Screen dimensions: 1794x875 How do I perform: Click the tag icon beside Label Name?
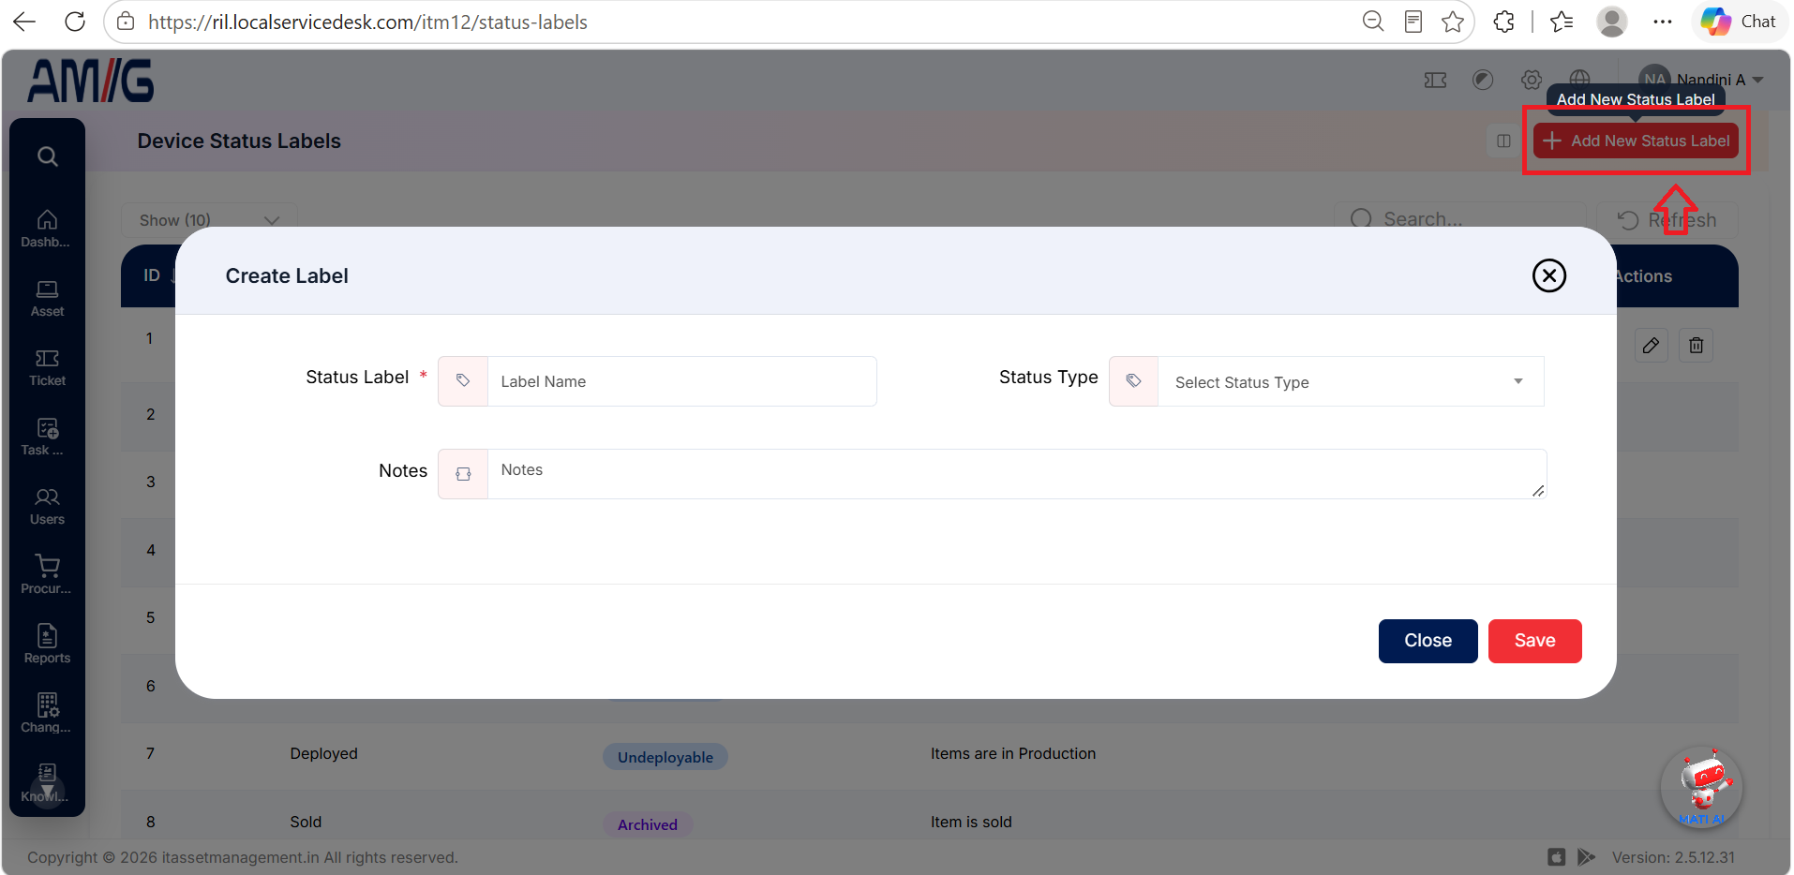(463, 381)
